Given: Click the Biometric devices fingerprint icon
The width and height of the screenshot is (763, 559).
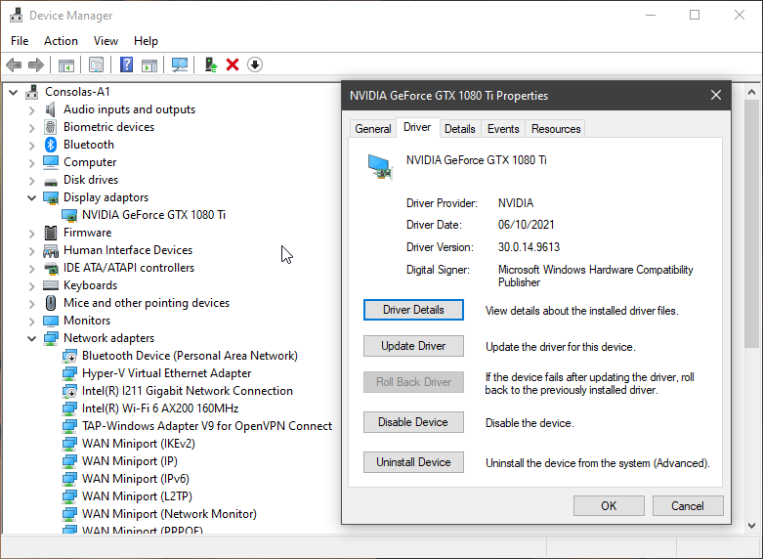Looking at the screenshot, I should 51,127.
